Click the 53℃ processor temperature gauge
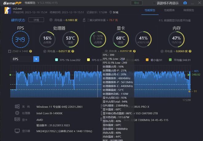 point(70,39)
